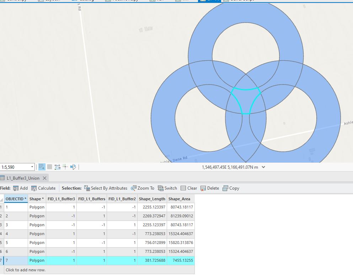Click the OBJECTID cell of row 1

(x=16, y=207)
